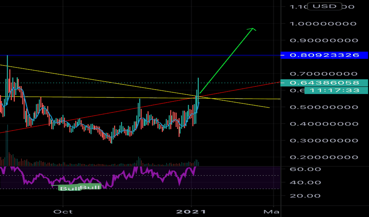
Task: Click the 0.30000000 price axis label
Action: point(324,140)
